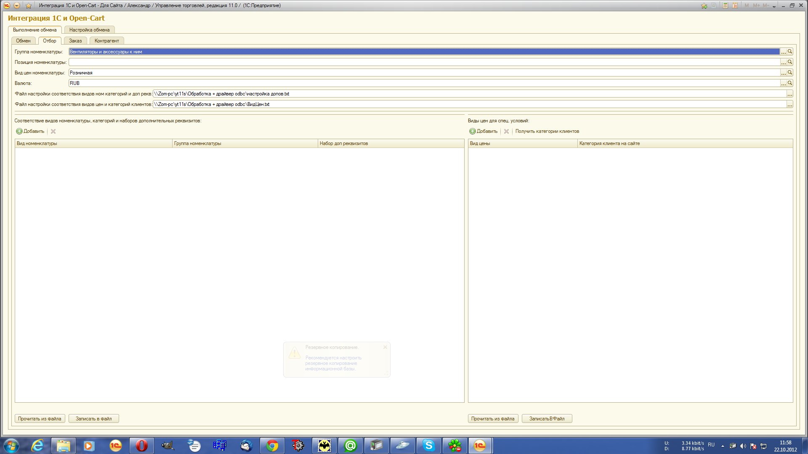Open selection list for Вид цен номенклатуры
808x454 pixels.
pos(783,73)
